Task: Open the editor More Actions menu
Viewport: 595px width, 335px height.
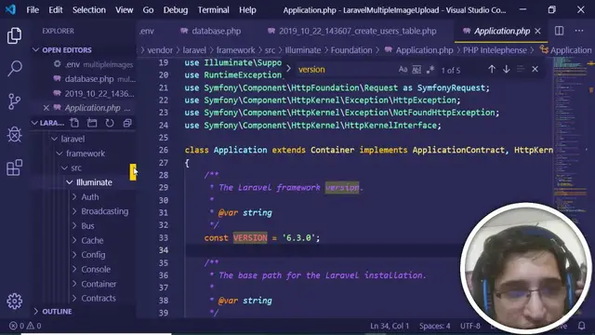Action: [x=578, y=31]
